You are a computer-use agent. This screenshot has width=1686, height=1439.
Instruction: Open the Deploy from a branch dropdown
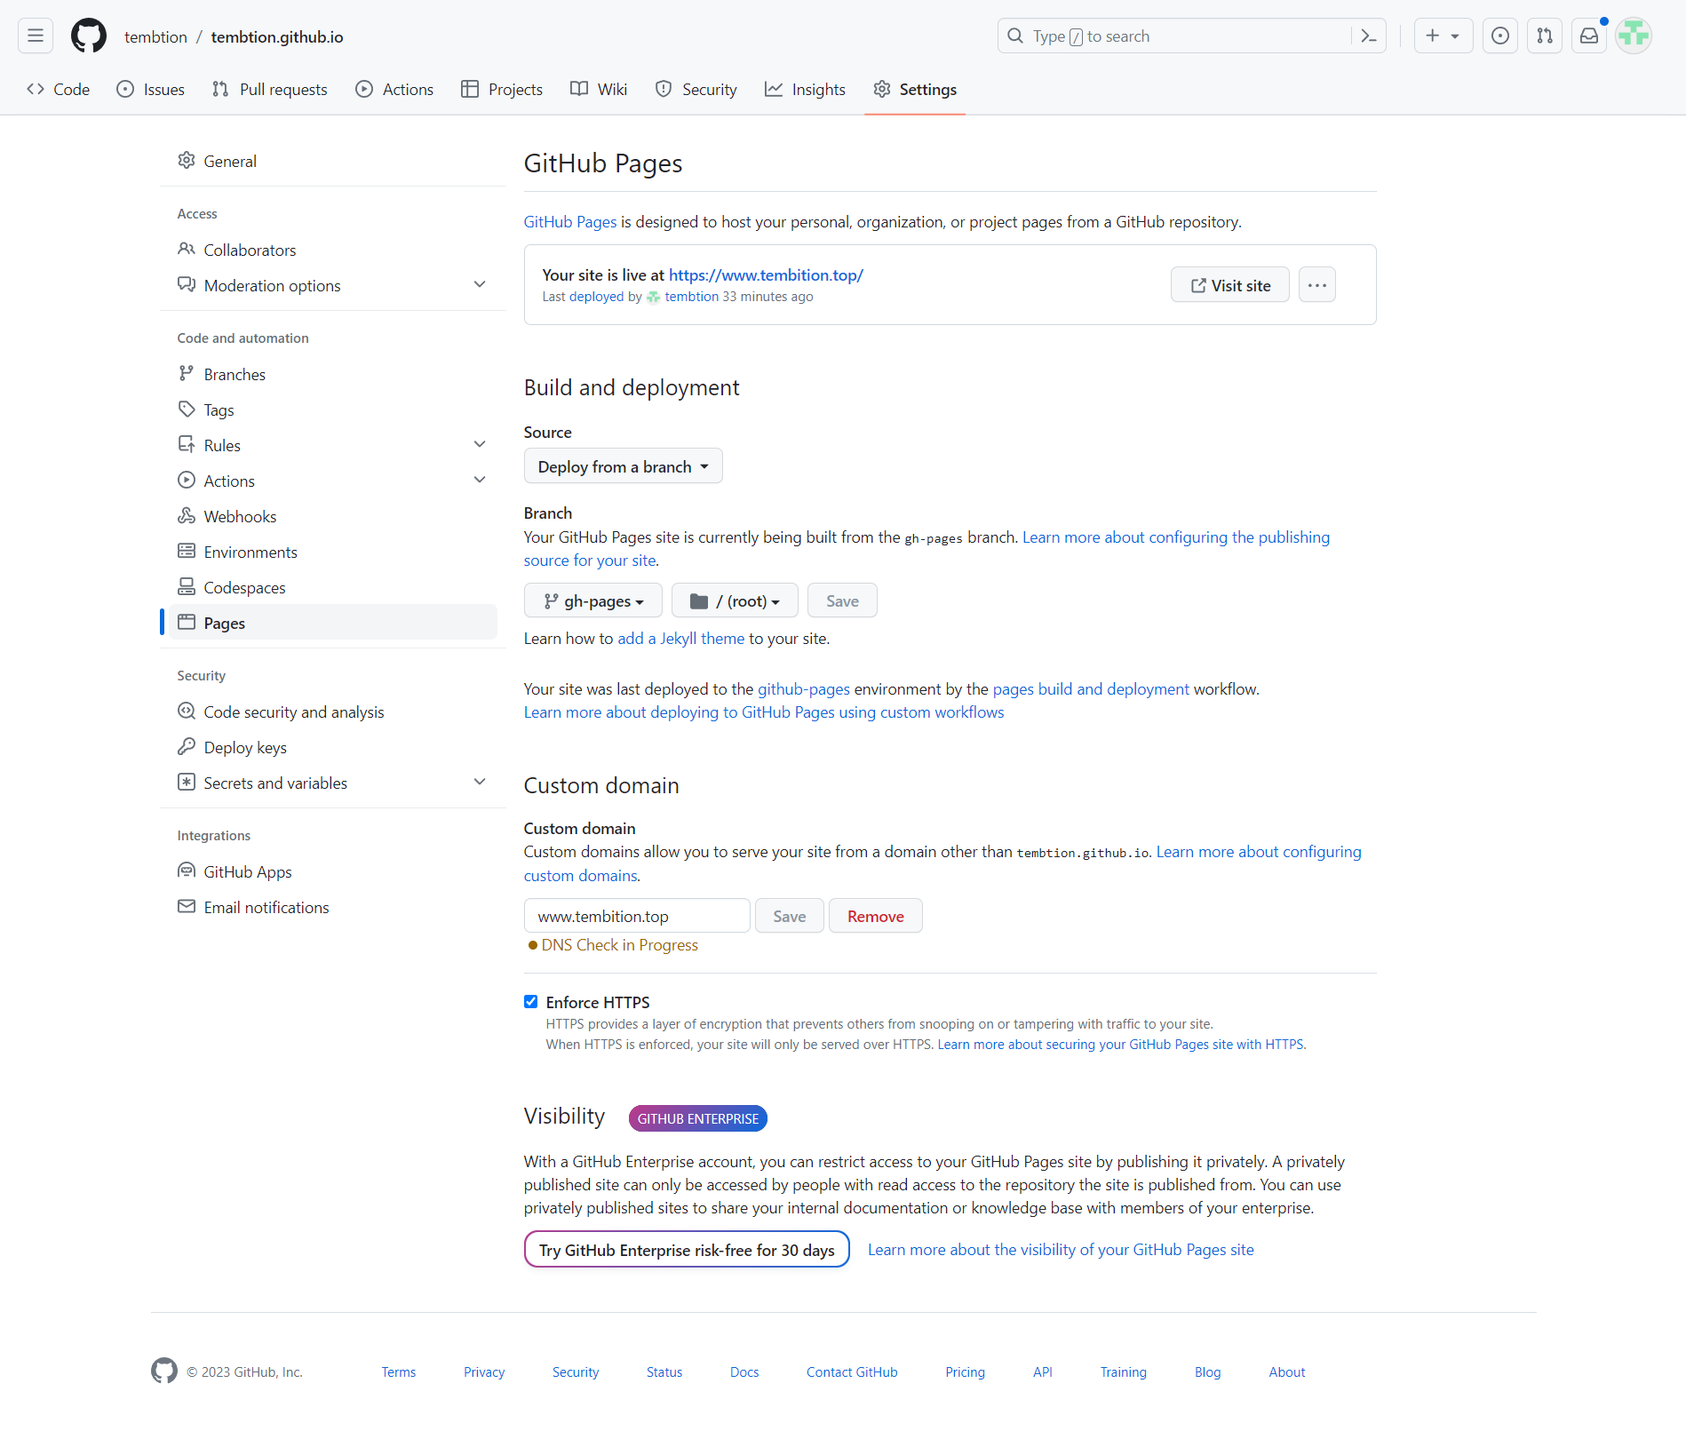[624, 466]
